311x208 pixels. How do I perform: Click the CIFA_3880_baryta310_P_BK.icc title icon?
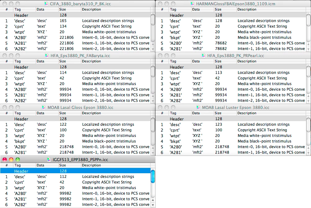tap(46, 4)
